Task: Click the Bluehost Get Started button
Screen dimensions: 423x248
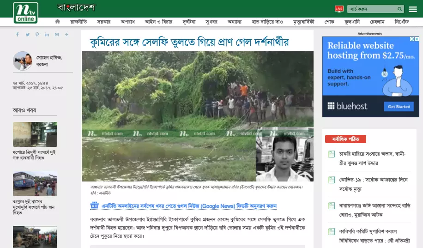Action: [399, 107]
